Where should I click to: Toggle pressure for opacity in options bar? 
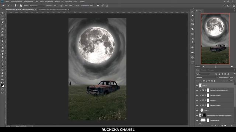point(62,6)
